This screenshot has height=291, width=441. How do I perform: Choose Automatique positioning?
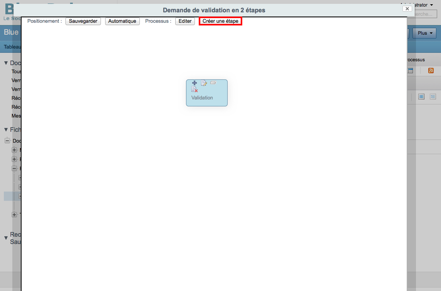[x=122, y=21]
